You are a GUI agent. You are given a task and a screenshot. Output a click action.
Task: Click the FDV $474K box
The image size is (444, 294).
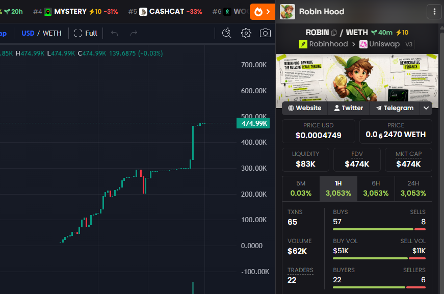[x=357, y=159]
